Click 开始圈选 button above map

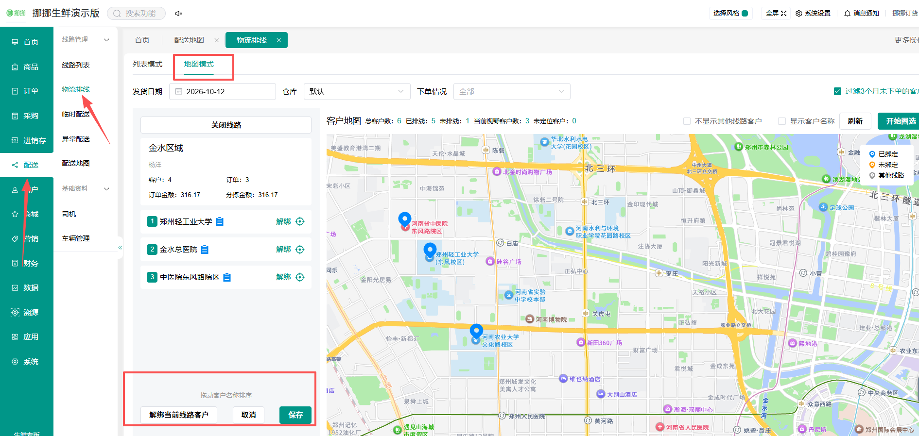(x=900, y=121)
